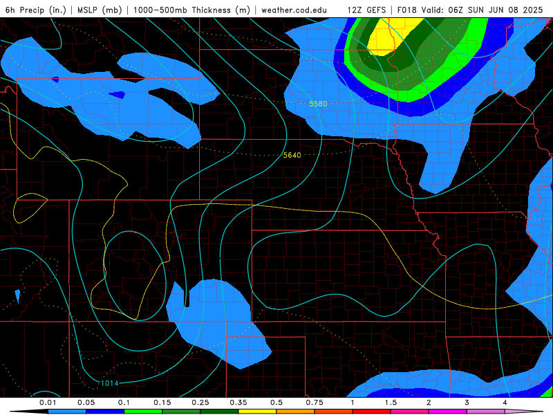Click the medium green 0.15–0.25 legend swatch
Viewport: 553px width, 415px height.
tap(181, 412)
